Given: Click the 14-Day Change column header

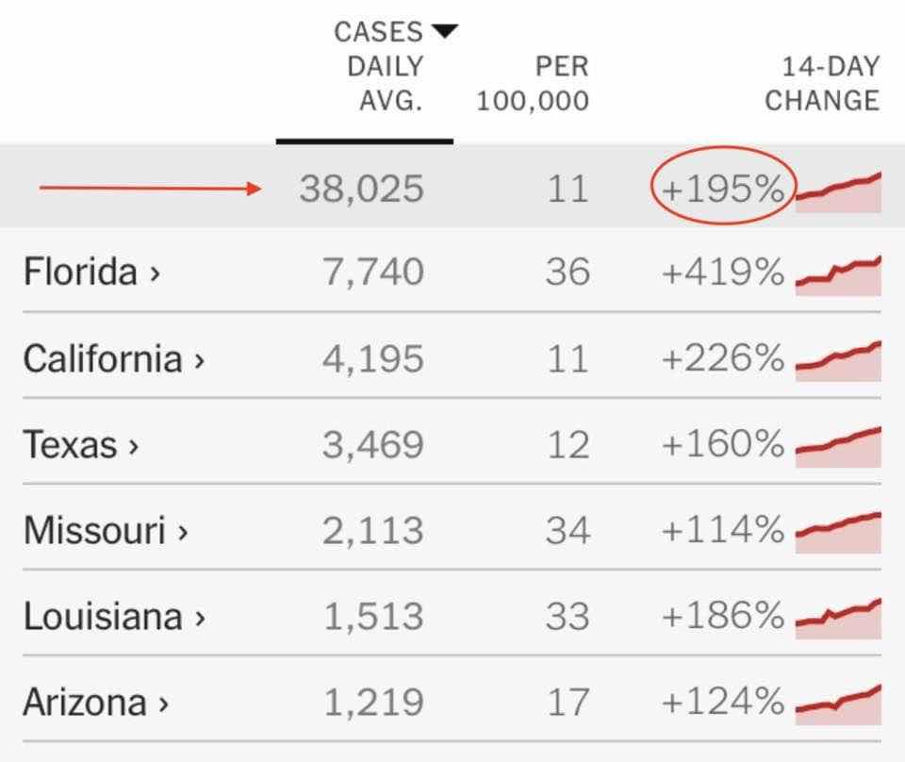Looking at the screenshot, I should (x=822, y=83).
